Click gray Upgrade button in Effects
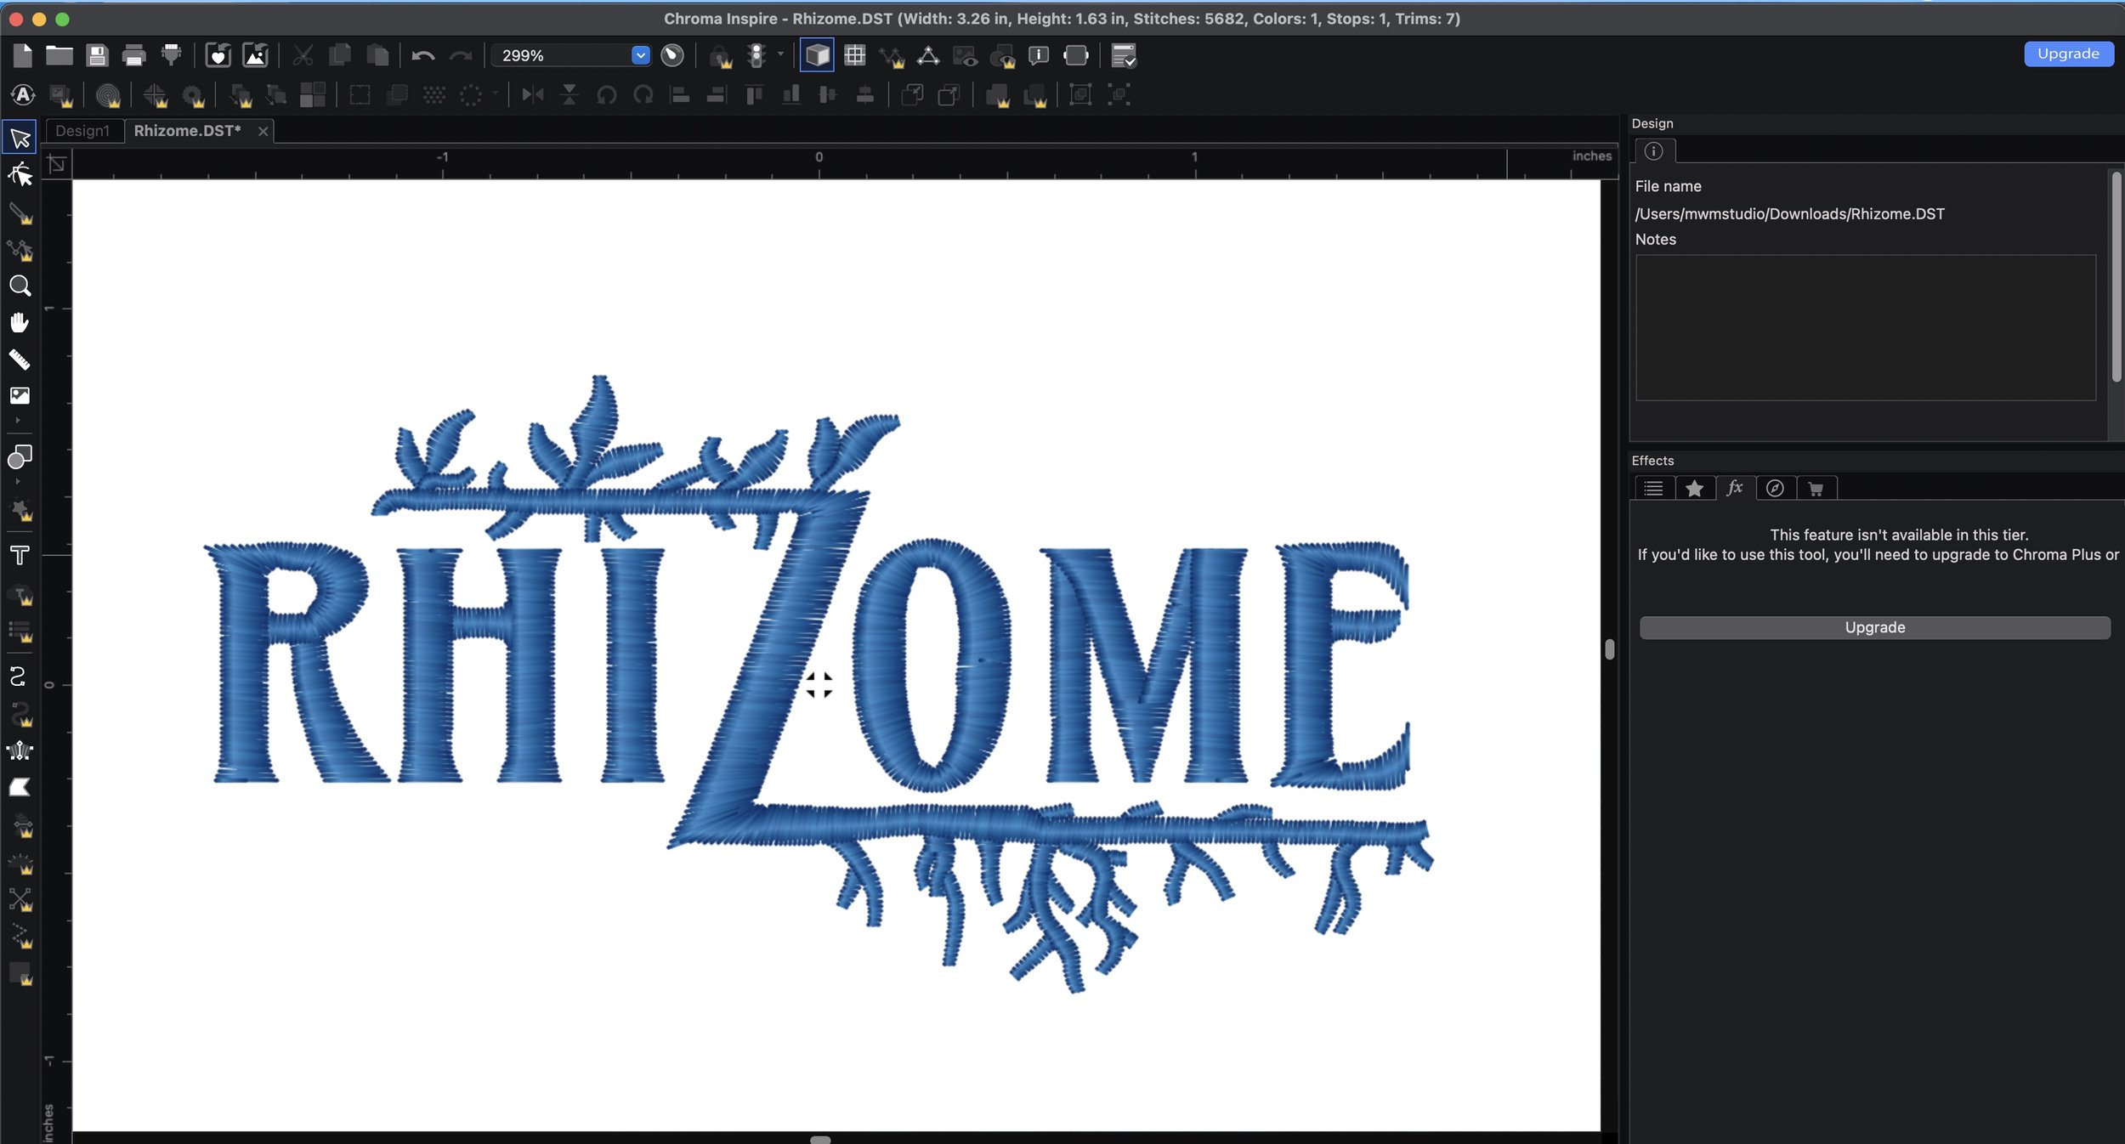Screen dimensions: 2125x1144 [1874, 627]
